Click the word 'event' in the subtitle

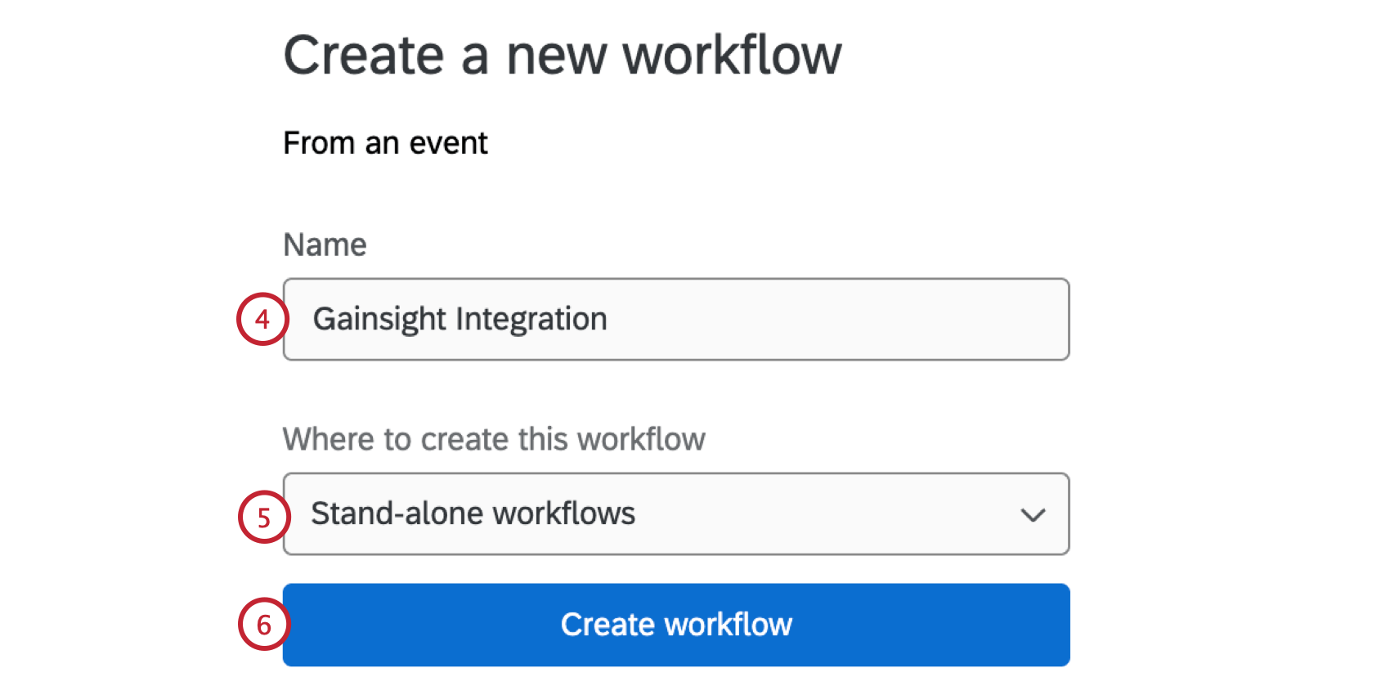[x=448, y=143]
